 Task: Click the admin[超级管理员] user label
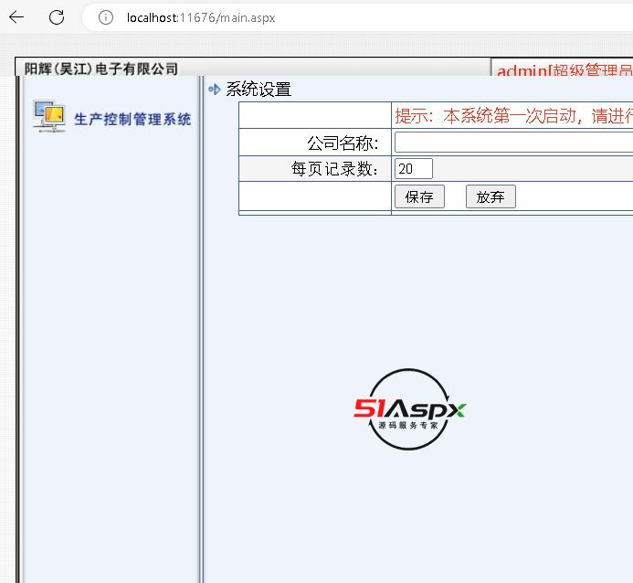564,70
